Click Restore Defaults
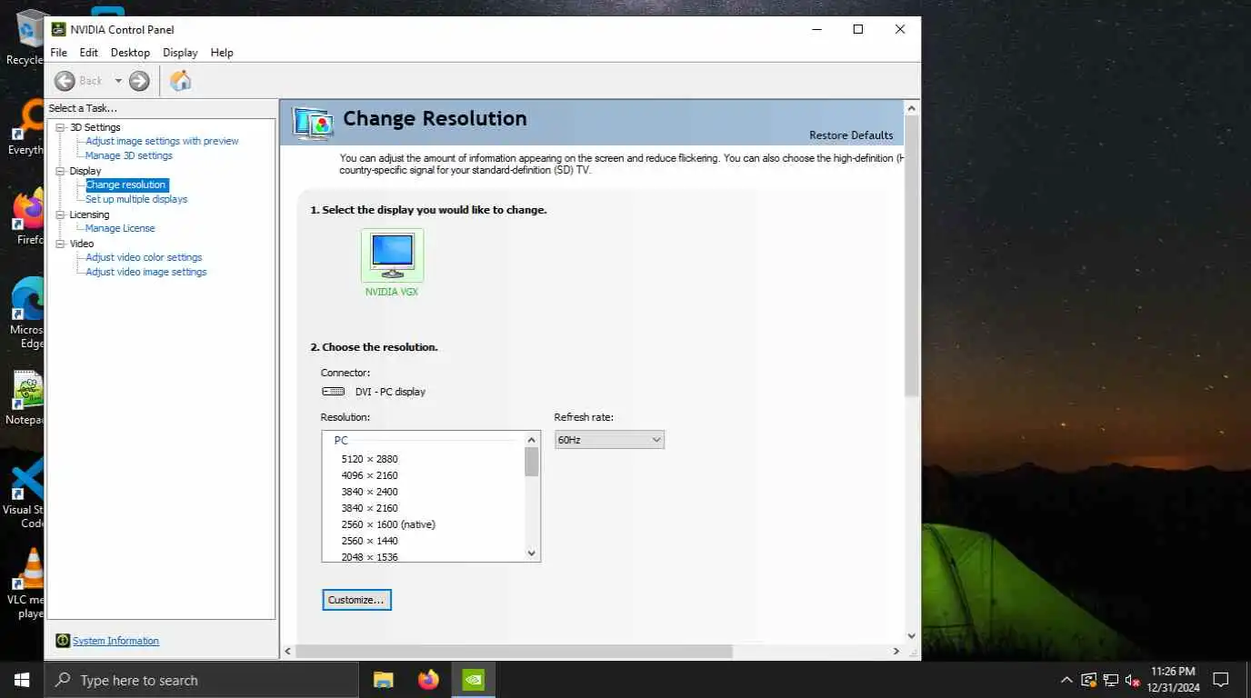Viewport: 1251px width, 698px height. click(851, 135)
